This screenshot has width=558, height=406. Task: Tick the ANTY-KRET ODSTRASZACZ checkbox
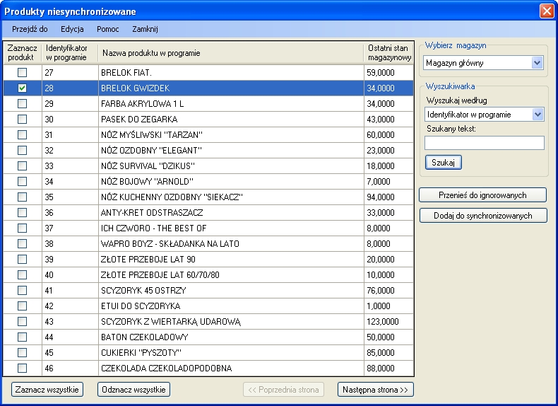coord(22,212)
